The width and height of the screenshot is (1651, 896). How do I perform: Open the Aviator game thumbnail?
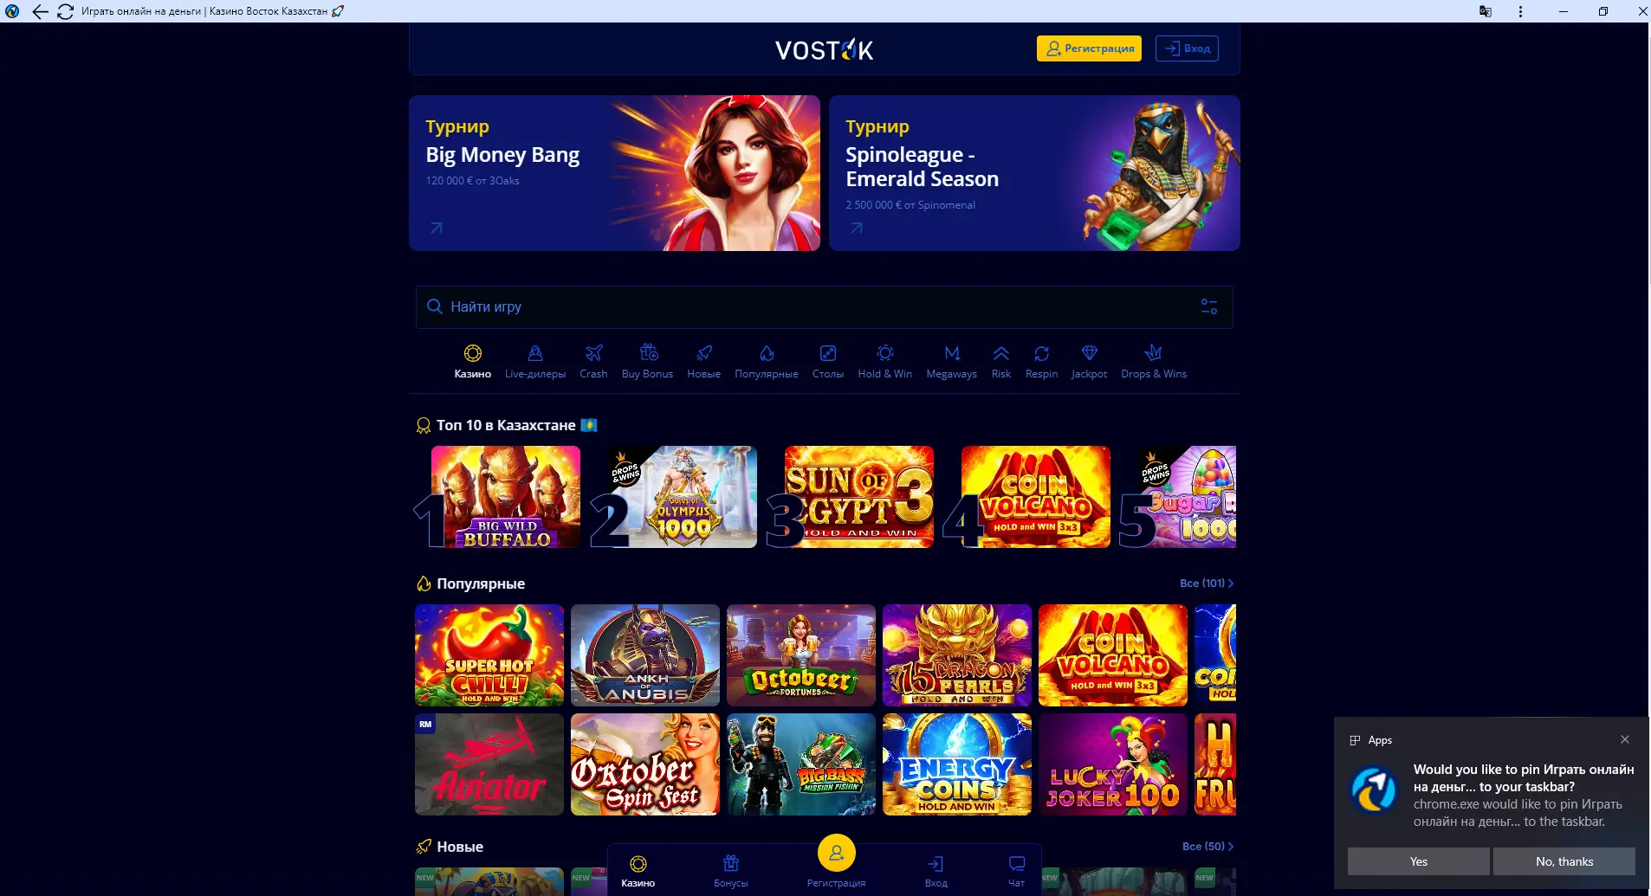click(489, 764)
